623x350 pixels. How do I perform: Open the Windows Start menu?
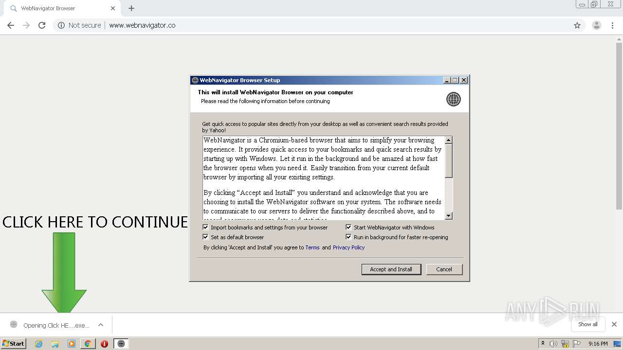(14, 343)
